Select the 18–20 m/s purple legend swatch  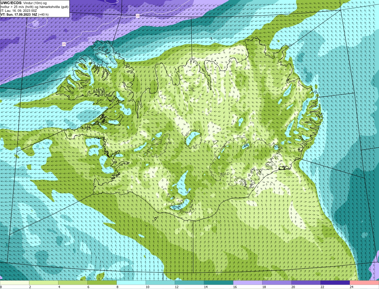[x=277, y=283]
